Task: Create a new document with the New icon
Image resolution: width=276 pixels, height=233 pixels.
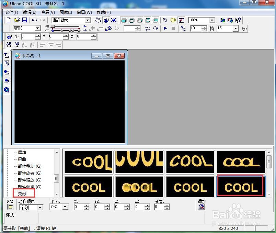Action: pos(9,20)
